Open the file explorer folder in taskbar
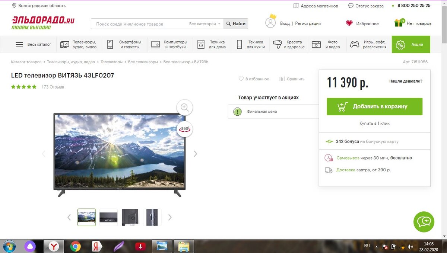The image size is (447, 253). point(184,246)
